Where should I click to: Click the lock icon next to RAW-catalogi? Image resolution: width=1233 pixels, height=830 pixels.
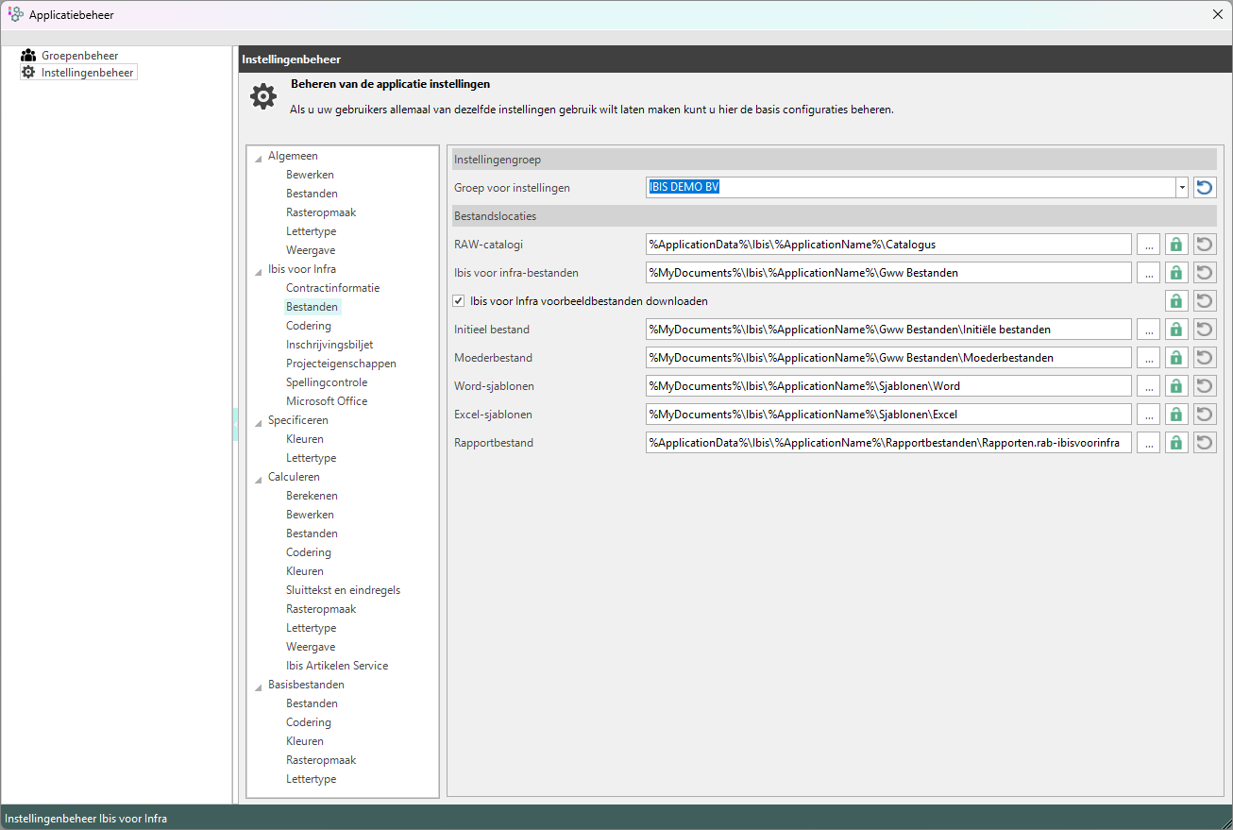coord(1175,245)
